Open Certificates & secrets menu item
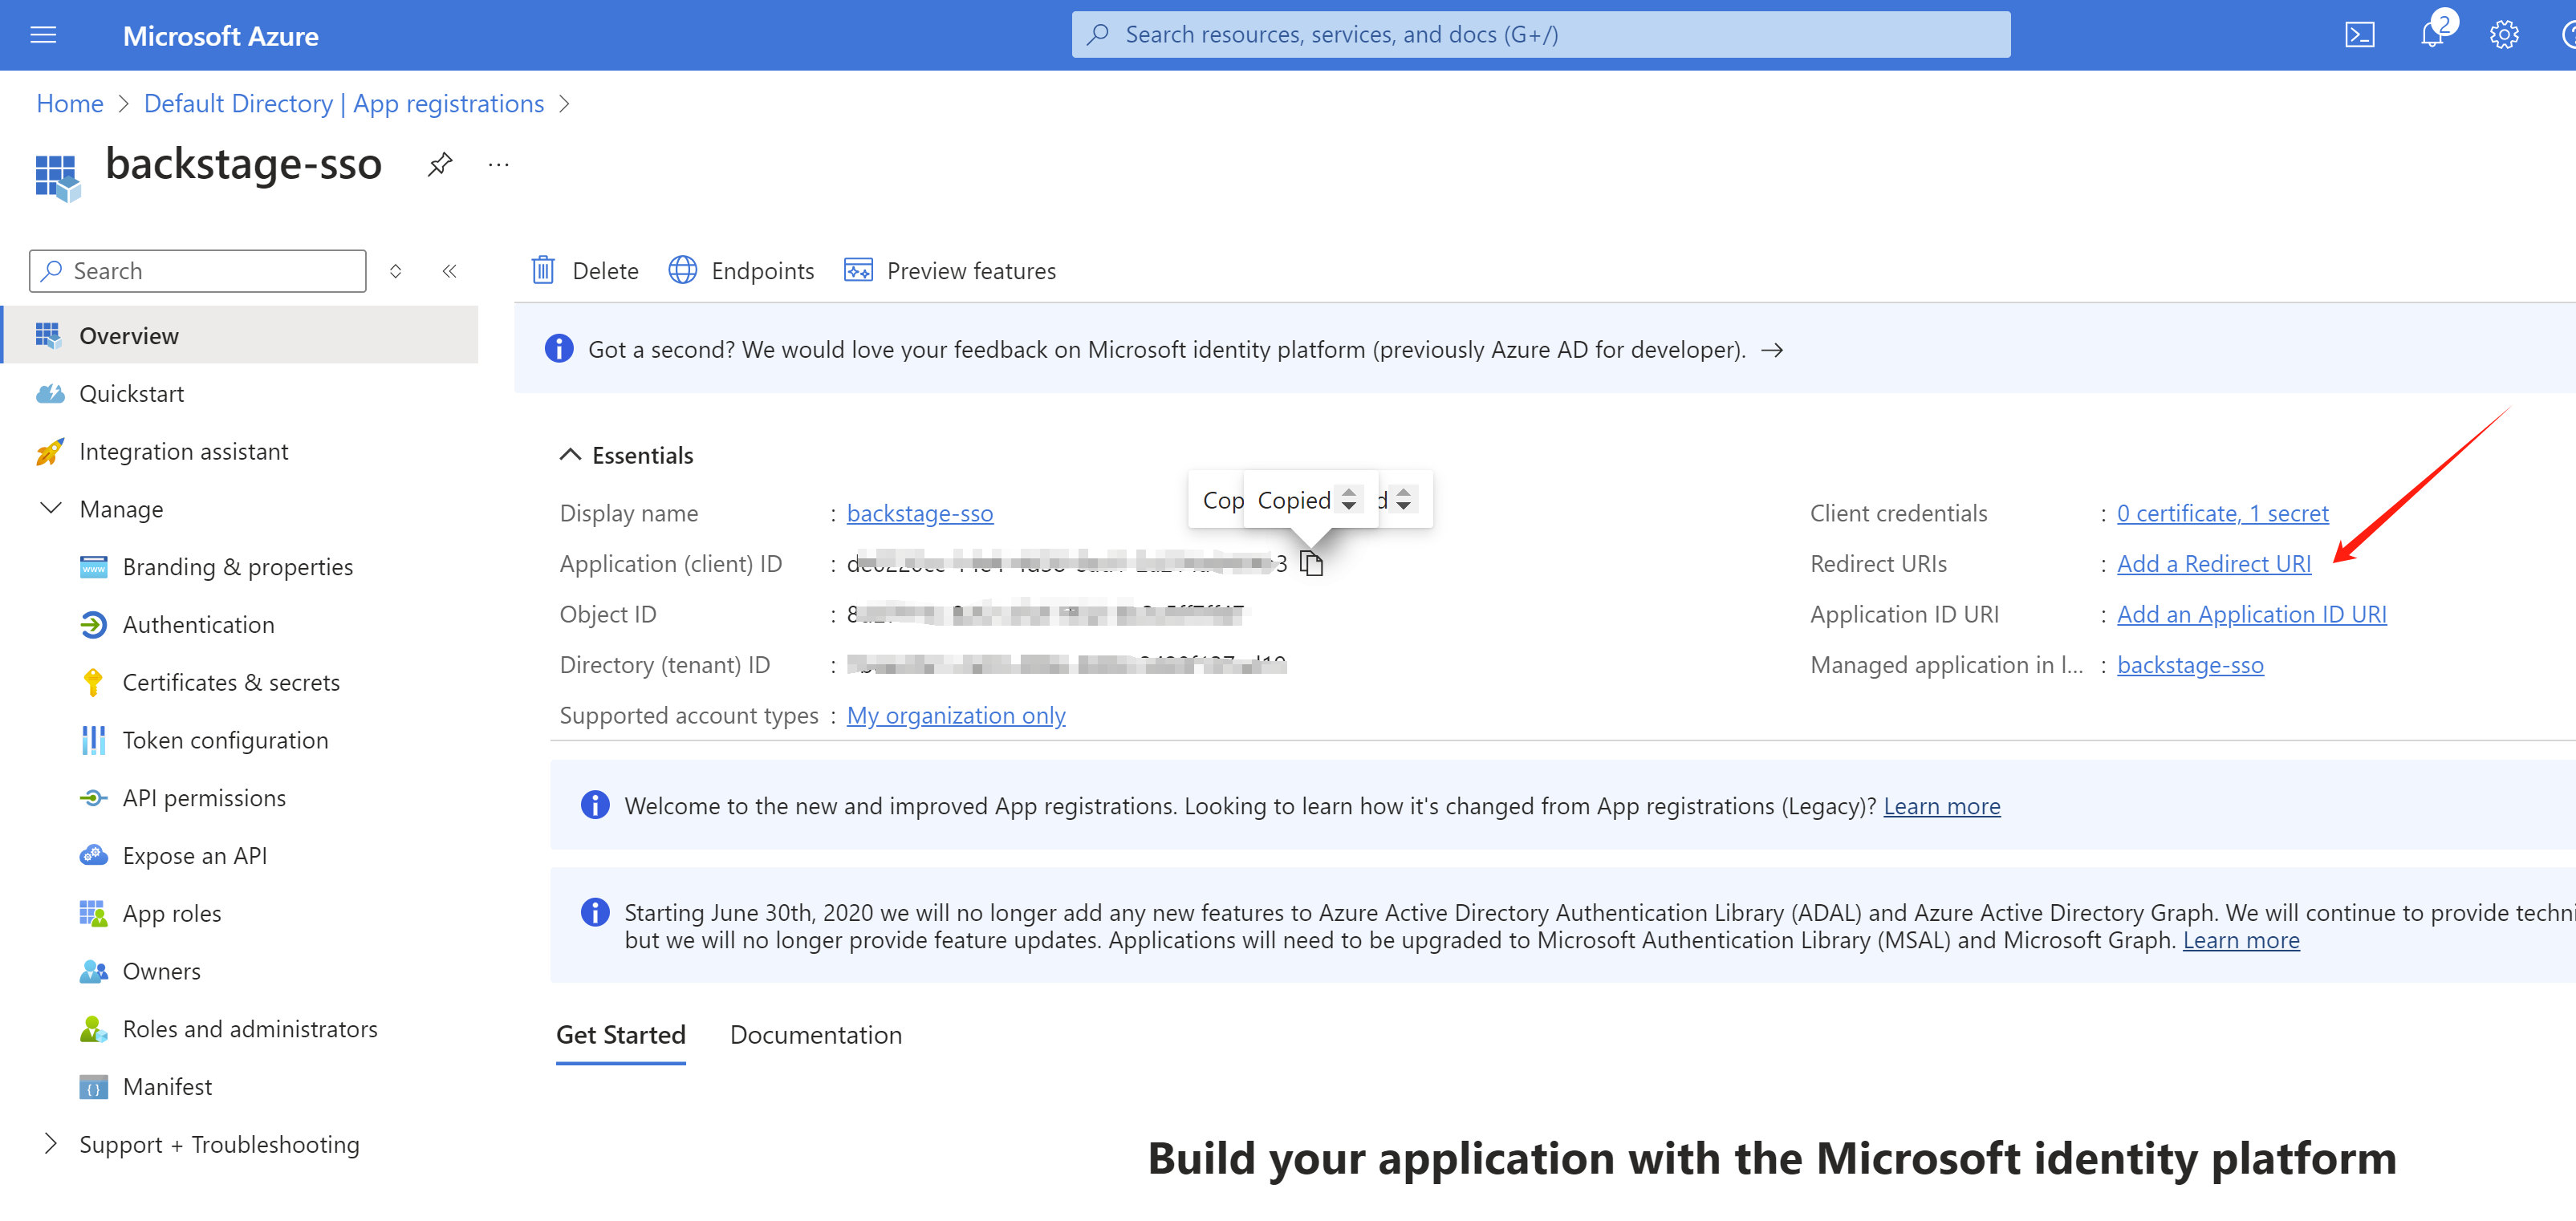This screenshot has height=1221, width=2576. [x=231, y=682]
